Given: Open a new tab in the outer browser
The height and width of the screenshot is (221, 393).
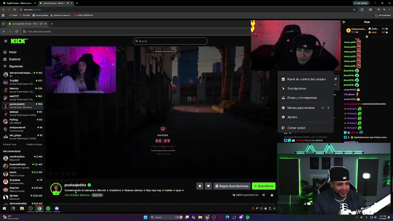Looking at the screenshot, I should (x=77, y=3).
